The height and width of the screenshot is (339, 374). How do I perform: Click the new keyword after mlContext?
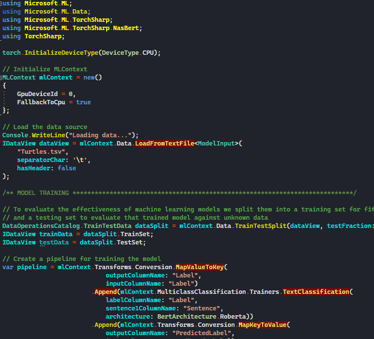pyautogui.click(x=89, y=78)
